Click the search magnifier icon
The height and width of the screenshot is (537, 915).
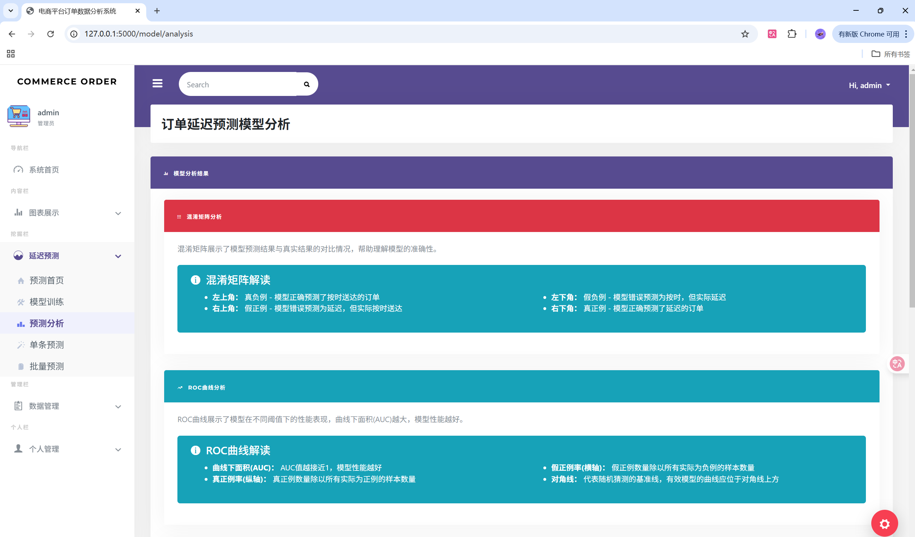click(x=307, y=84)
